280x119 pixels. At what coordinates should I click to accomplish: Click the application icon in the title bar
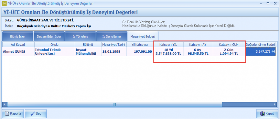[4, 4]
